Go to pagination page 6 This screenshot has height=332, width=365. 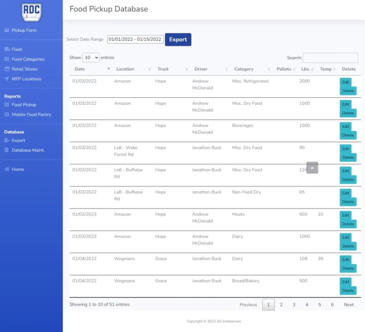pos(332,305)
